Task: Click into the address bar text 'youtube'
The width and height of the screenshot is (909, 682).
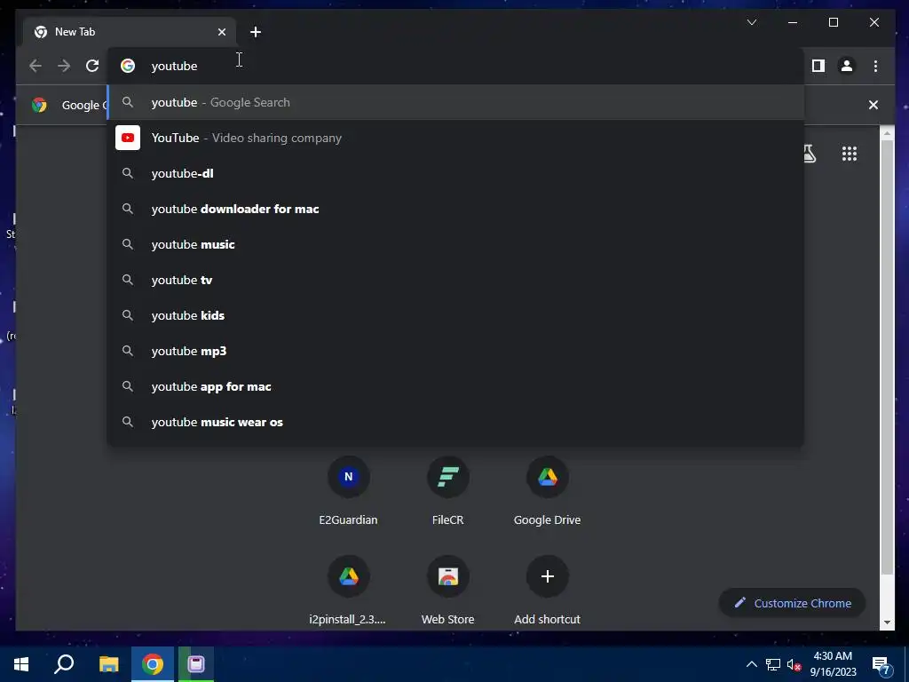Action: pos(175,66)
